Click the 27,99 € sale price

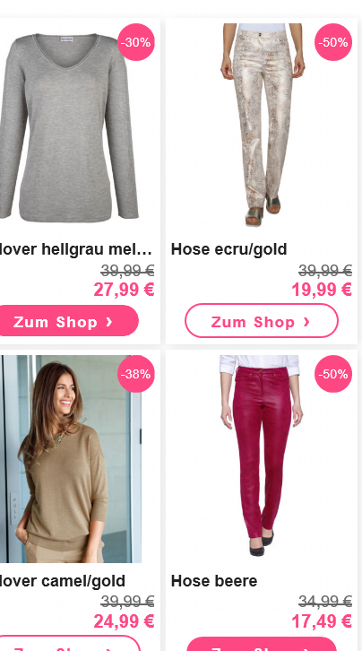(x=124, y=290)
